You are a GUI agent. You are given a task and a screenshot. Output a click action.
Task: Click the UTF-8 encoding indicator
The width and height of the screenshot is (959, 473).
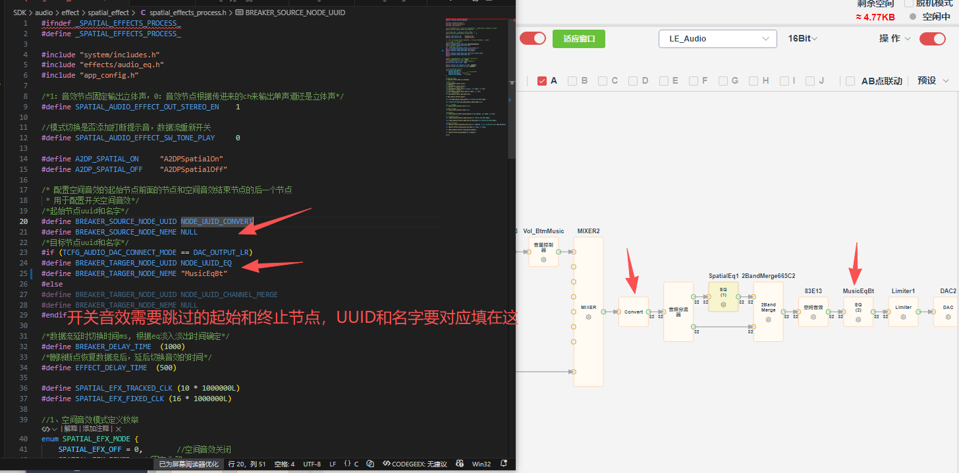coord(312,464)
